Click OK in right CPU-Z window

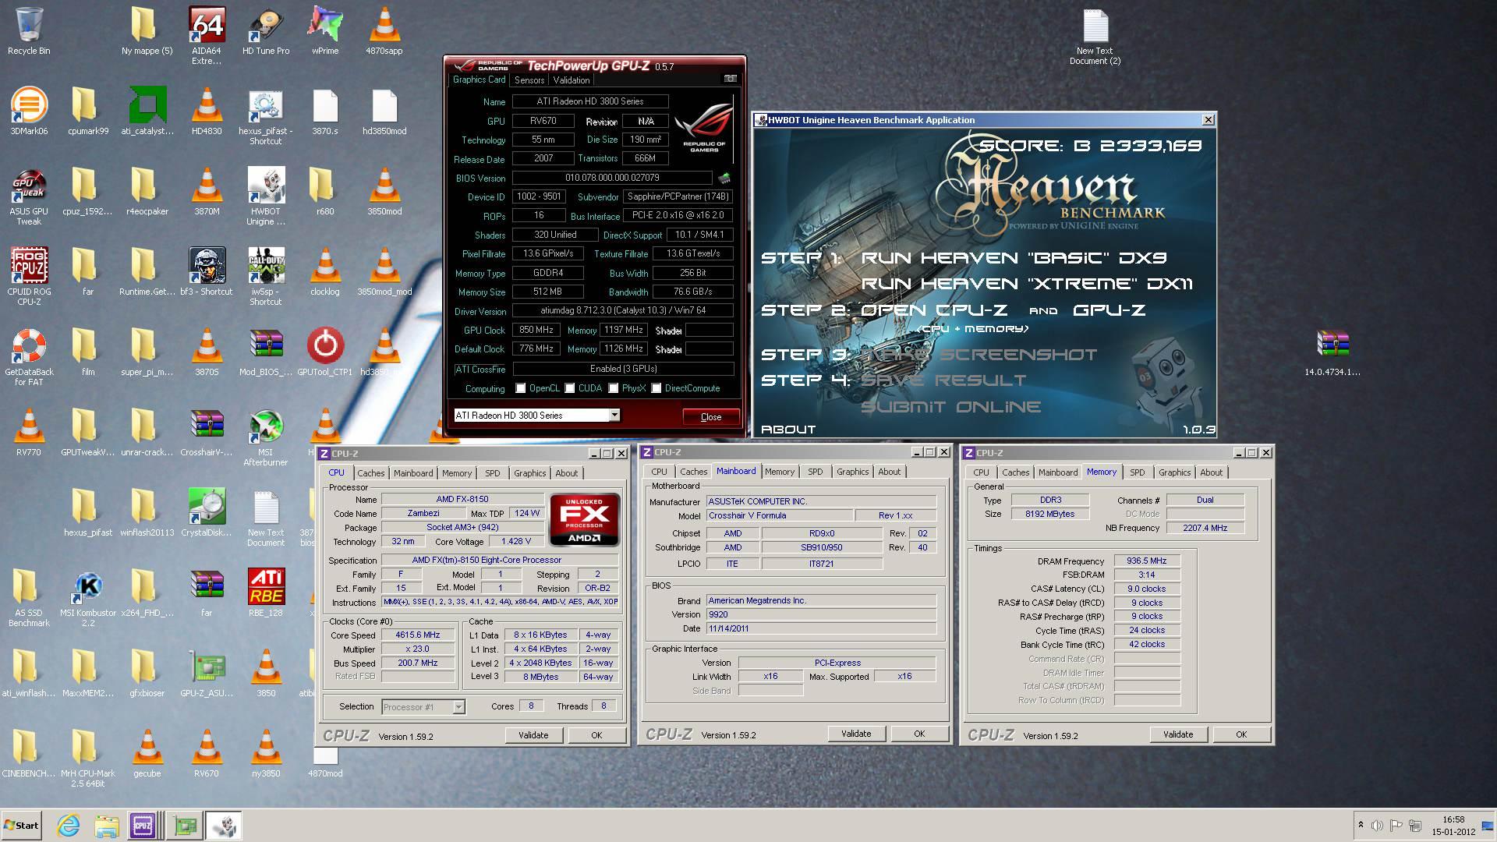pos(1241,734)
